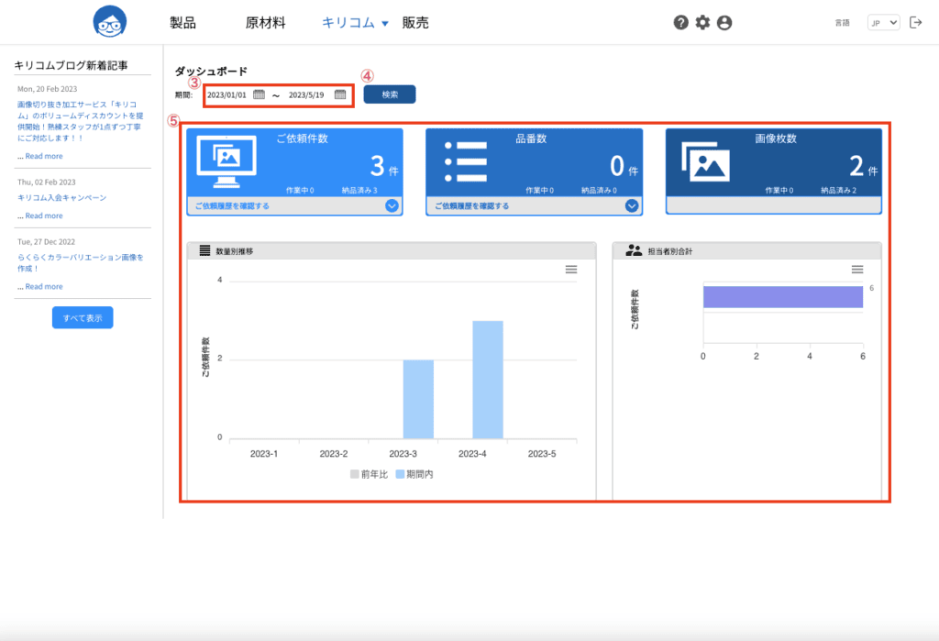Viewport: 939px width, 641px height.
Task: Open the 数量別推移 chart hamburger menu
Action: pyautogui.click(x=571, y=270)
